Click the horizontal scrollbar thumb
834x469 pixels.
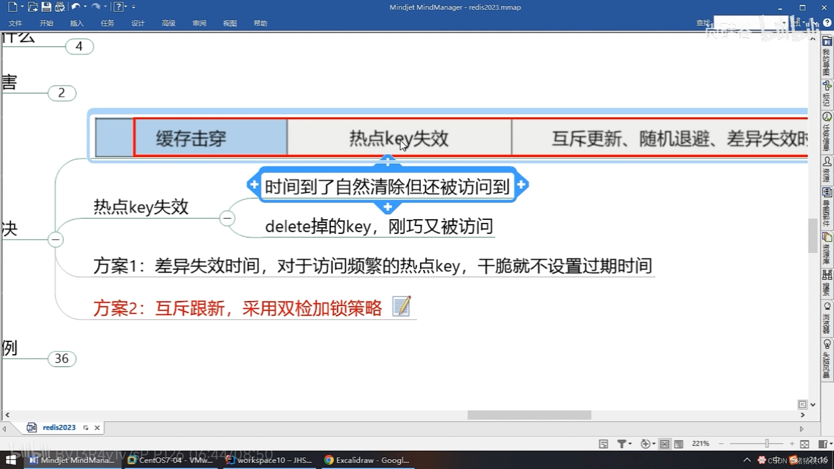click(x=529, y=415)
